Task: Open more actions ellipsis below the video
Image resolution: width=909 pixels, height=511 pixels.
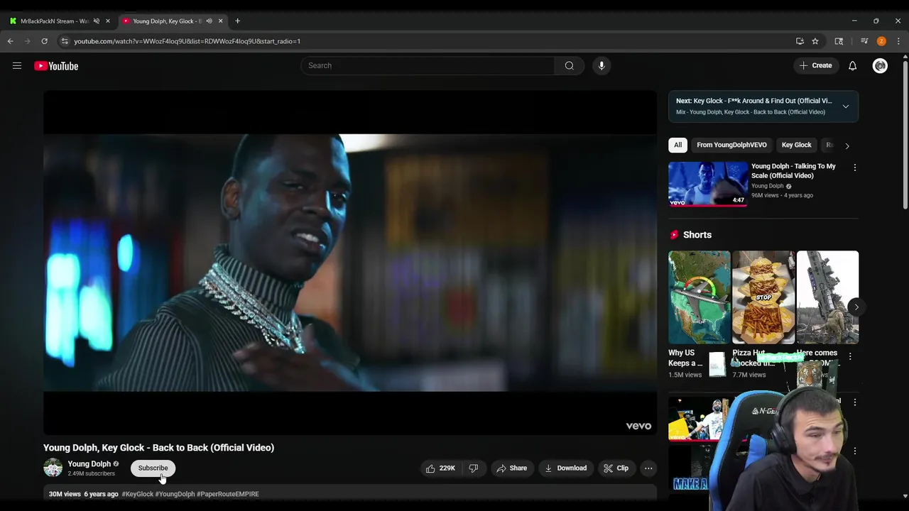Action: (648, 468)
